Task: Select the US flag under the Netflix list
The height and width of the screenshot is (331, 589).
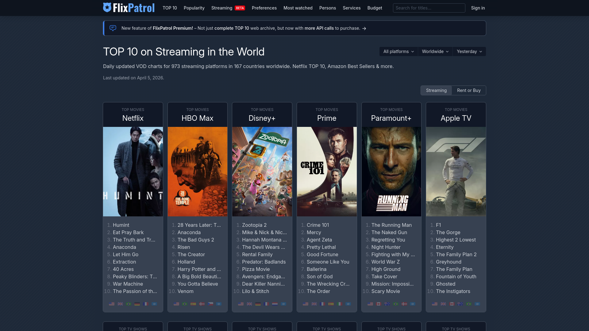Action: tap(112, 304)
